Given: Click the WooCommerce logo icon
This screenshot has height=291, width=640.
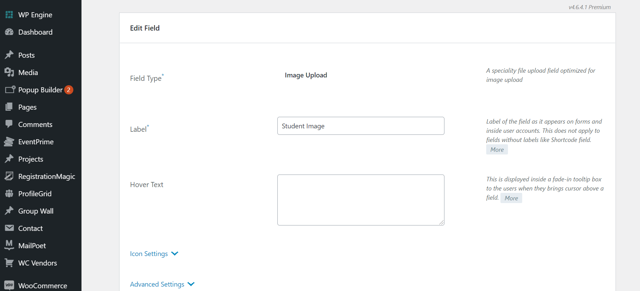Looking at the screenshot, I should click(9, 285).
